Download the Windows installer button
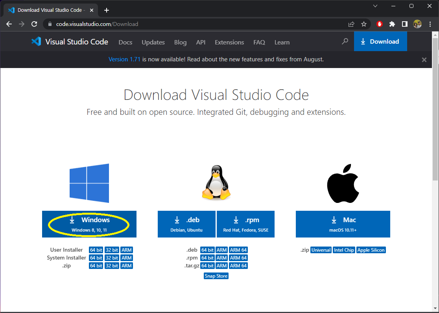Screen dimensions: 439x313 tap(89, 224)
